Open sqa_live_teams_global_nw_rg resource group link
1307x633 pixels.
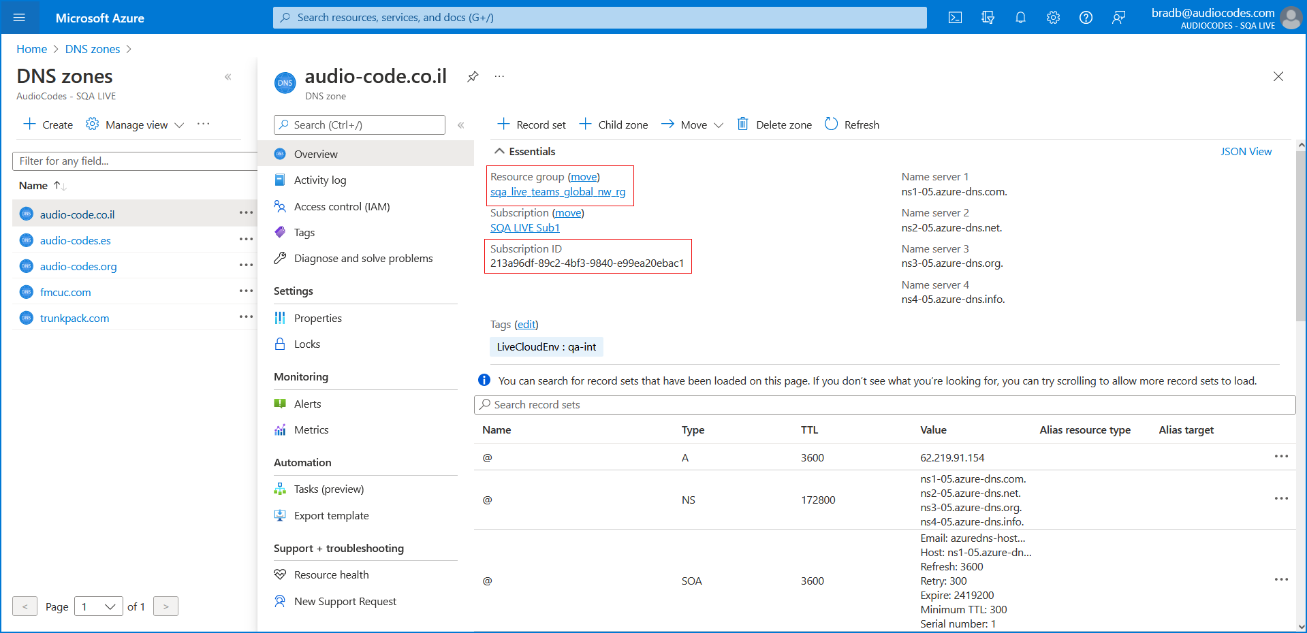558,192
